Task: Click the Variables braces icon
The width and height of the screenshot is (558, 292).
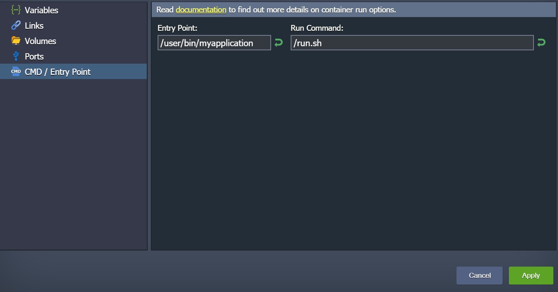Action: tap(16, 10)
